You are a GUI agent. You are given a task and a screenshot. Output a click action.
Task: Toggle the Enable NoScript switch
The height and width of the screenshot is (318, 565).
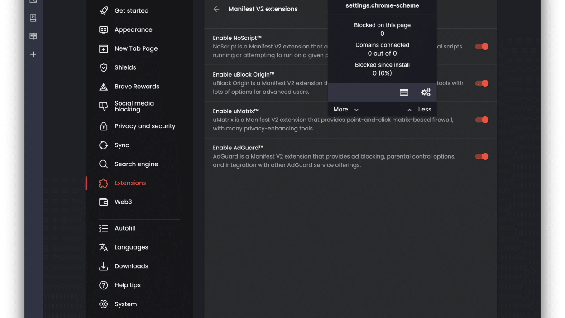pyautogui.click(x=481, y=46)
